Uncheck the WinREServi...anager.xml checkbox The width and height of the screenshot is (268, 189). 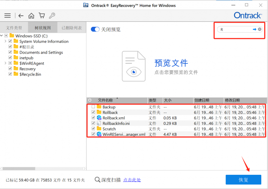[93, 134]
